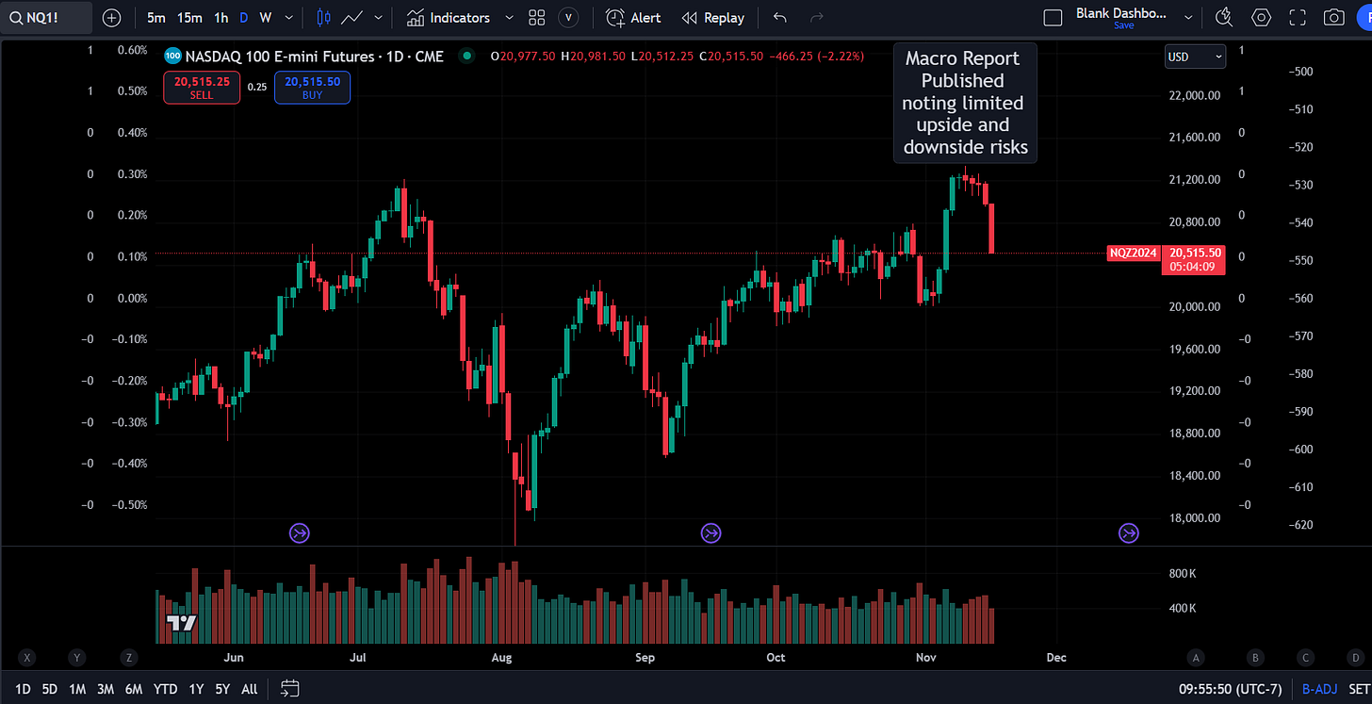Take a chart snapshot with camera icon

[x=1333, y=18]
